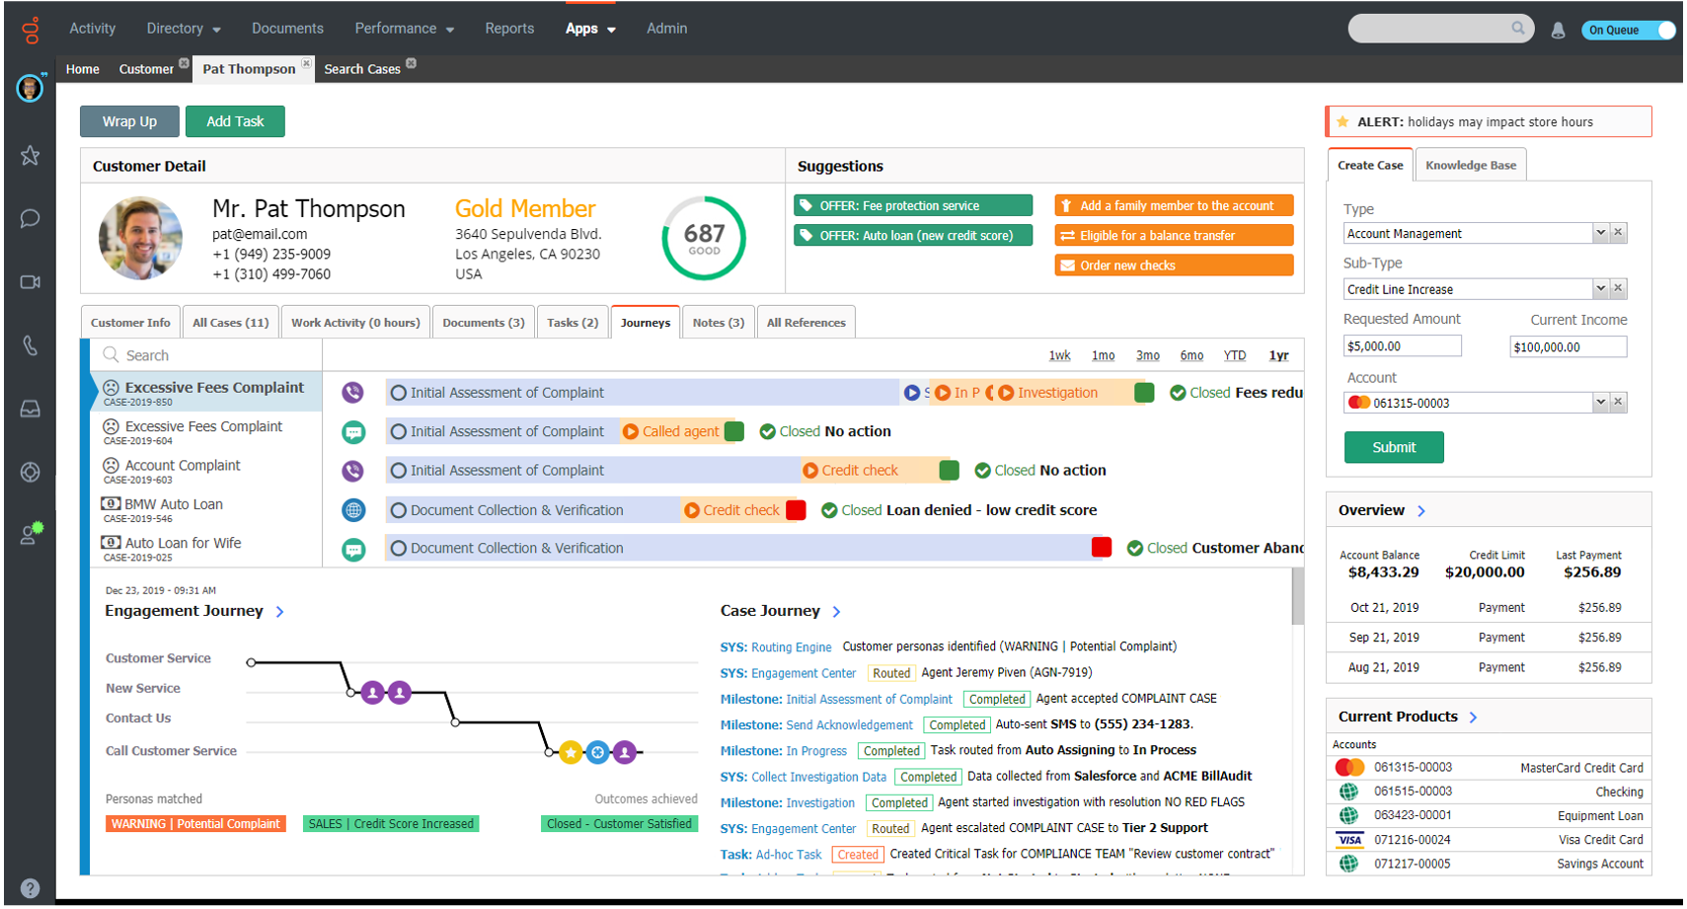
Task: Expand the Current Products chevron
Action: (1473, 718)
